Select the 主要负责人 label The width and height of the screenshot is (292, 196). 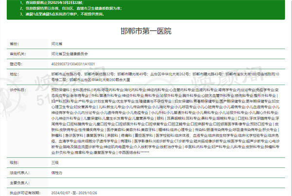19,183
